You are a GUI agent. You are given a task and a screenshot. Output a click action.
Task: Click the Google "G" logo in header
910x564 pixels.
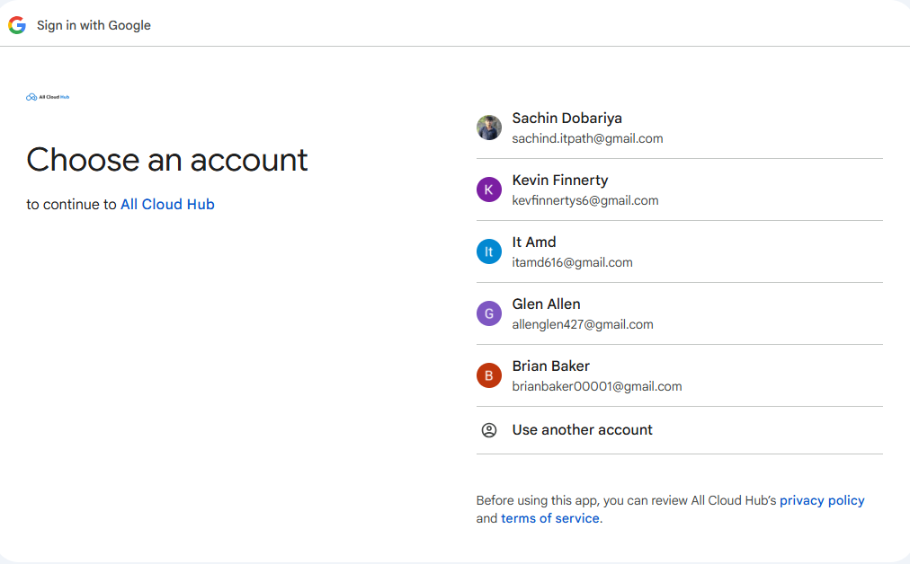pos(17,24)
